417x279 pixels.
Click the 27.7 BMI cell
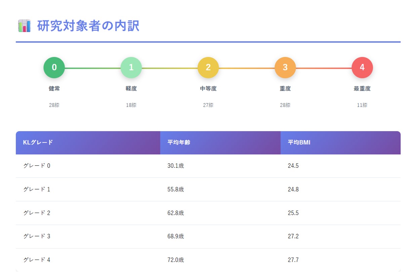[x=293, y=260]
